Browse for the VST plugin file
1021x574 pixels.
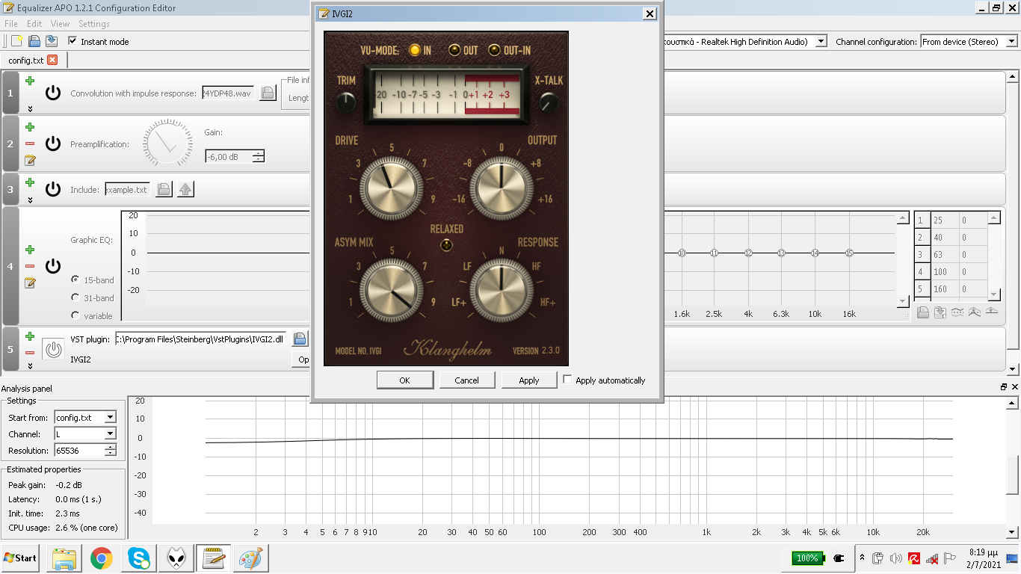pos(300,339)
